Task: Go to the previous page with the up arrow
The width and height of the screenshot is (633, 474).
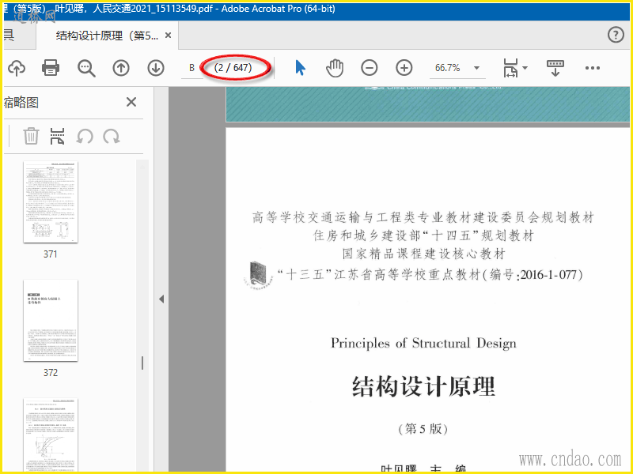Action: [121, 68]
